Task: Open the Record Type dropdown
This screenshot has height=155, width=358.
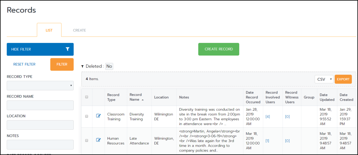Action: click(x=40, y=86)
